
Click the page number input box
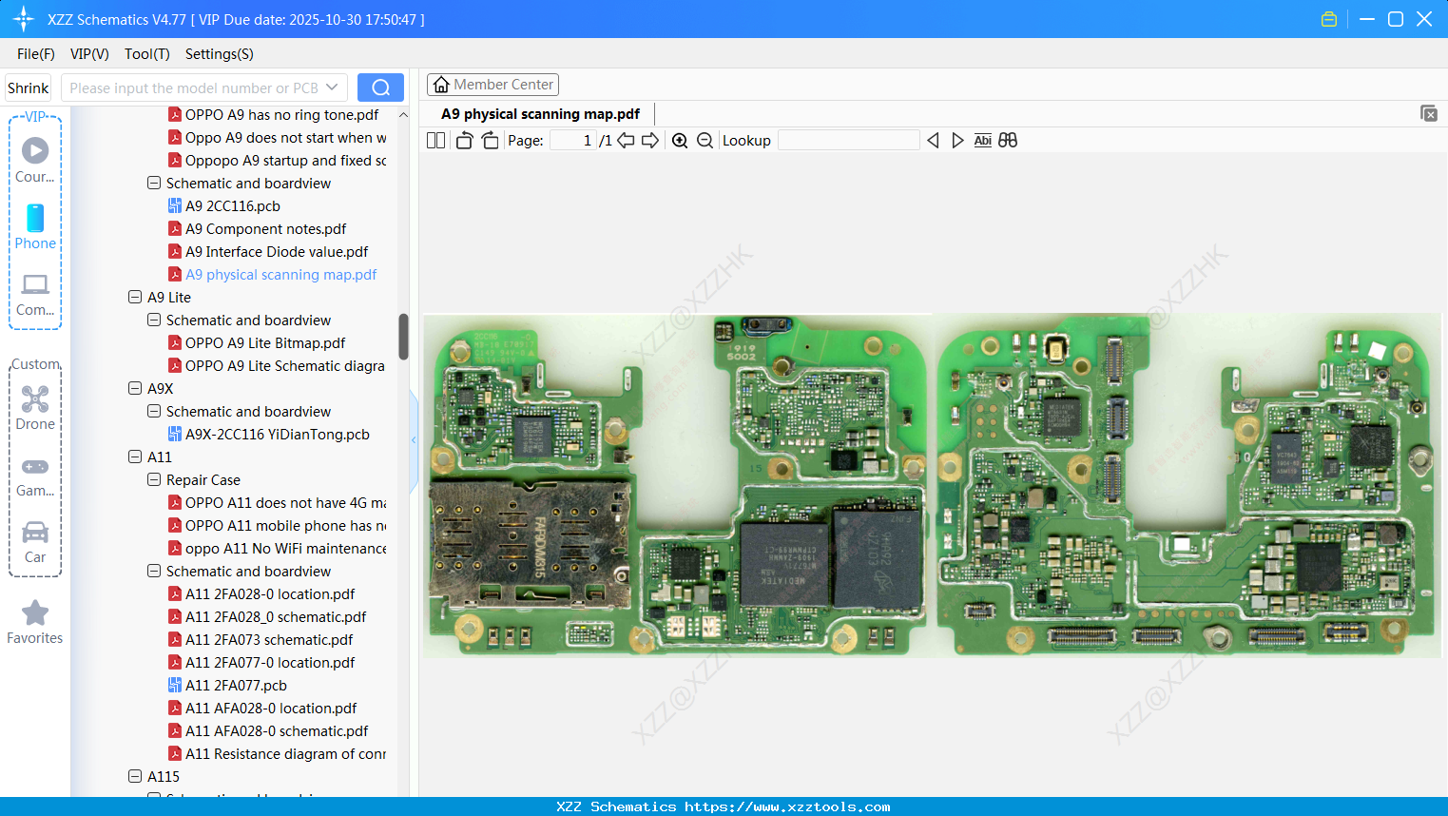pos(573,141)
